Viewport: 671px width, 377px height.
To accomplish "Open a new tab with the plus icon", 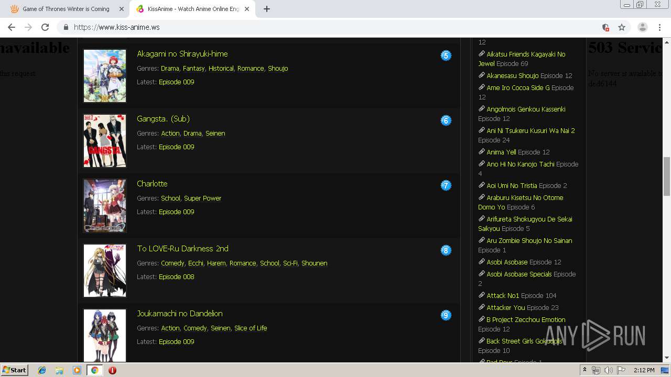I will click(x=267, y=9).
